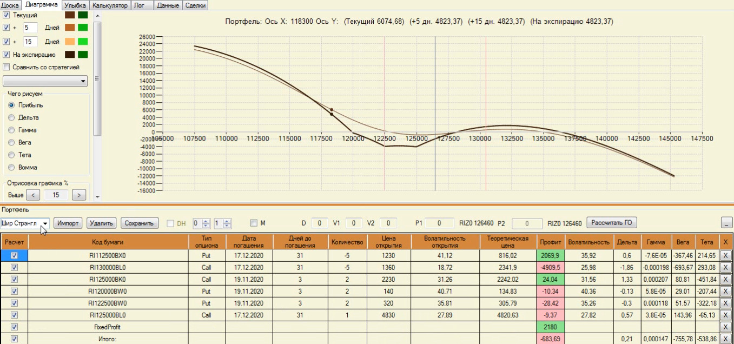Click the P1 input field
The height and width of the screenshot is (344, 734).
click(x=440, y=223)
